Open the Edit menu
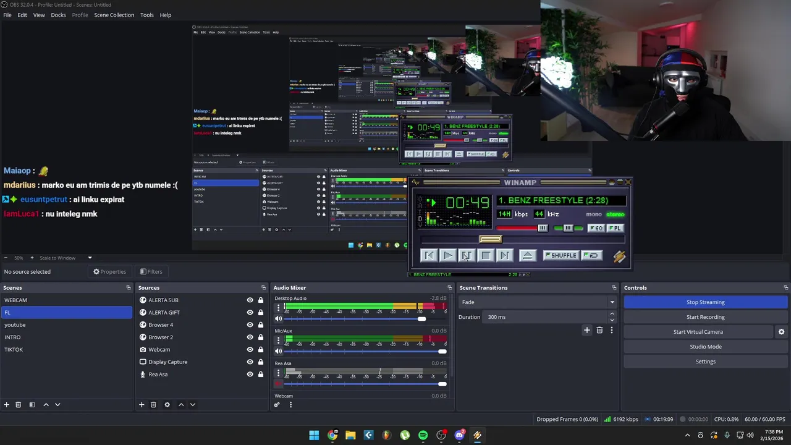The width and height of the screenshot is (791, 445). 22,15
